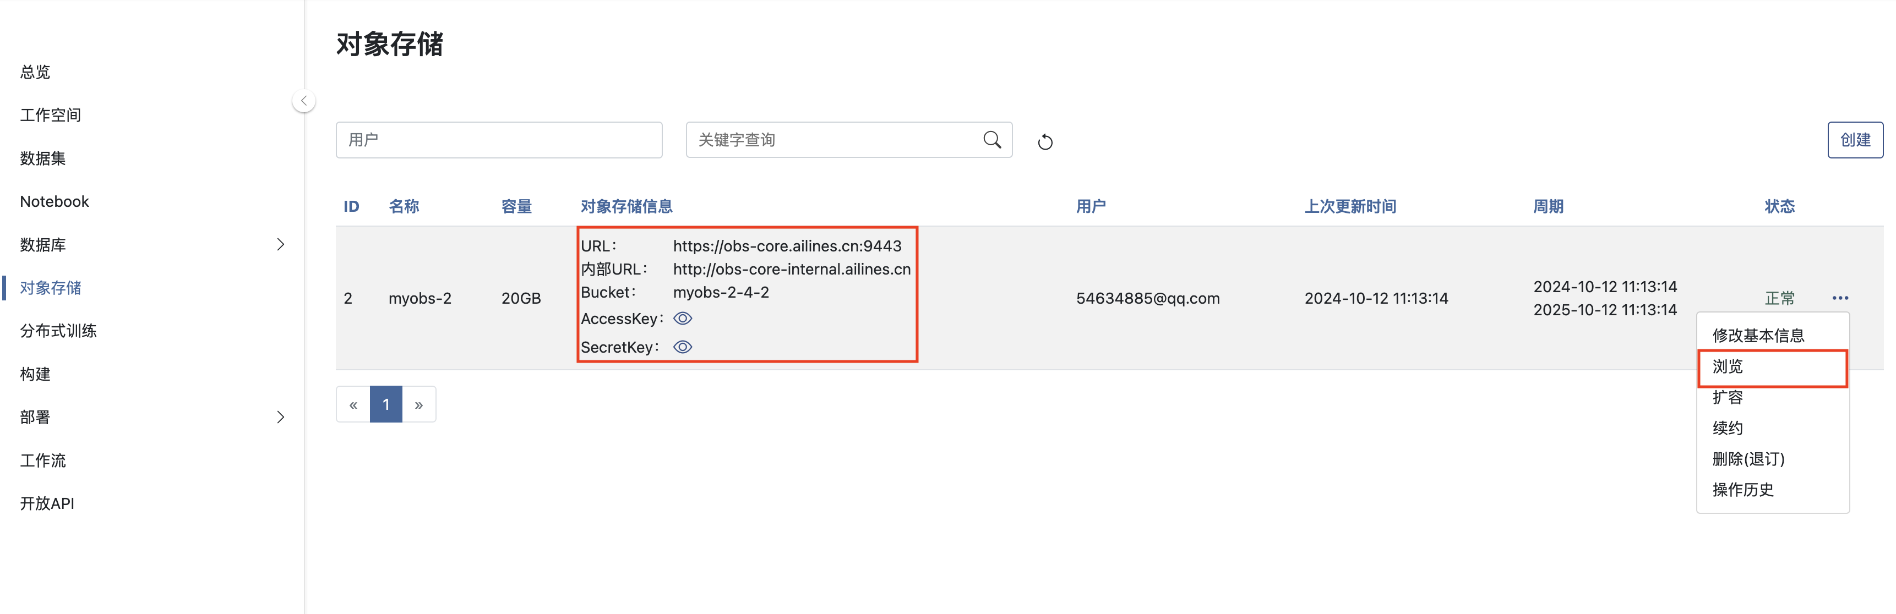This screenshot has height=614, width=1896.
Task: Go to previous page arrow
Action: [x=353, y=404]
